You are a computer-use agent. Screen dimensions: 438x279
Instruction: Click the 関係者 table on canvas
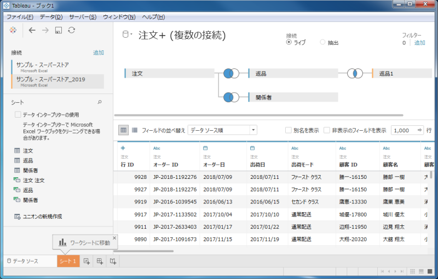coord(293,97)
